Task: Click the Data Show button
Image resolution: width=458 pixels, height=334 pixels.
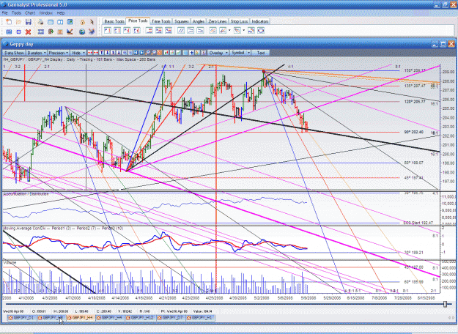Action: [x=14, y=53]
